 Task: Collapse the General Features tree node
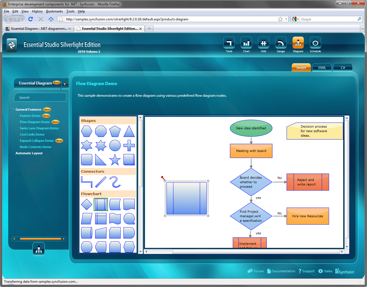(x=13, y=109)
